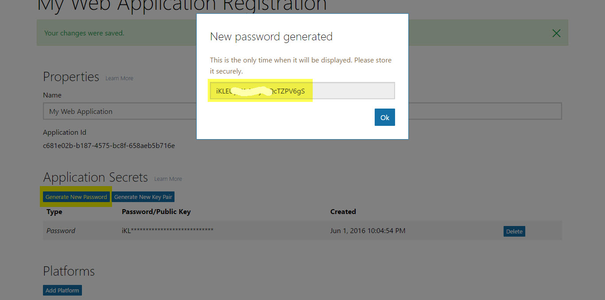The width and height of the screenshot is (605, 300).
Task: Open Learn More link beside Application Secrets
Action: point(168,179)
